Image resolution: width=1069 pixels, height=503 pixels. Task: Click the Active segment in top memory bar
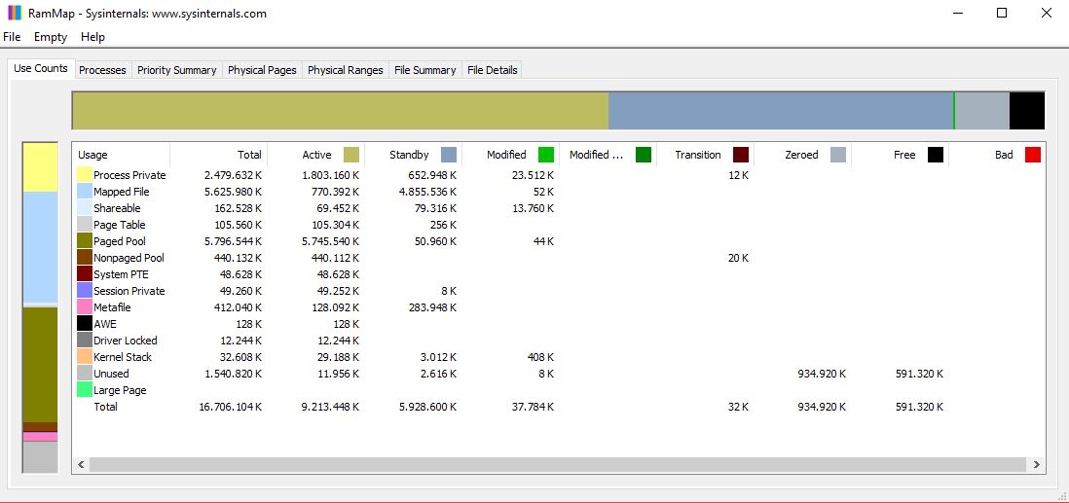tap(340, 111)
